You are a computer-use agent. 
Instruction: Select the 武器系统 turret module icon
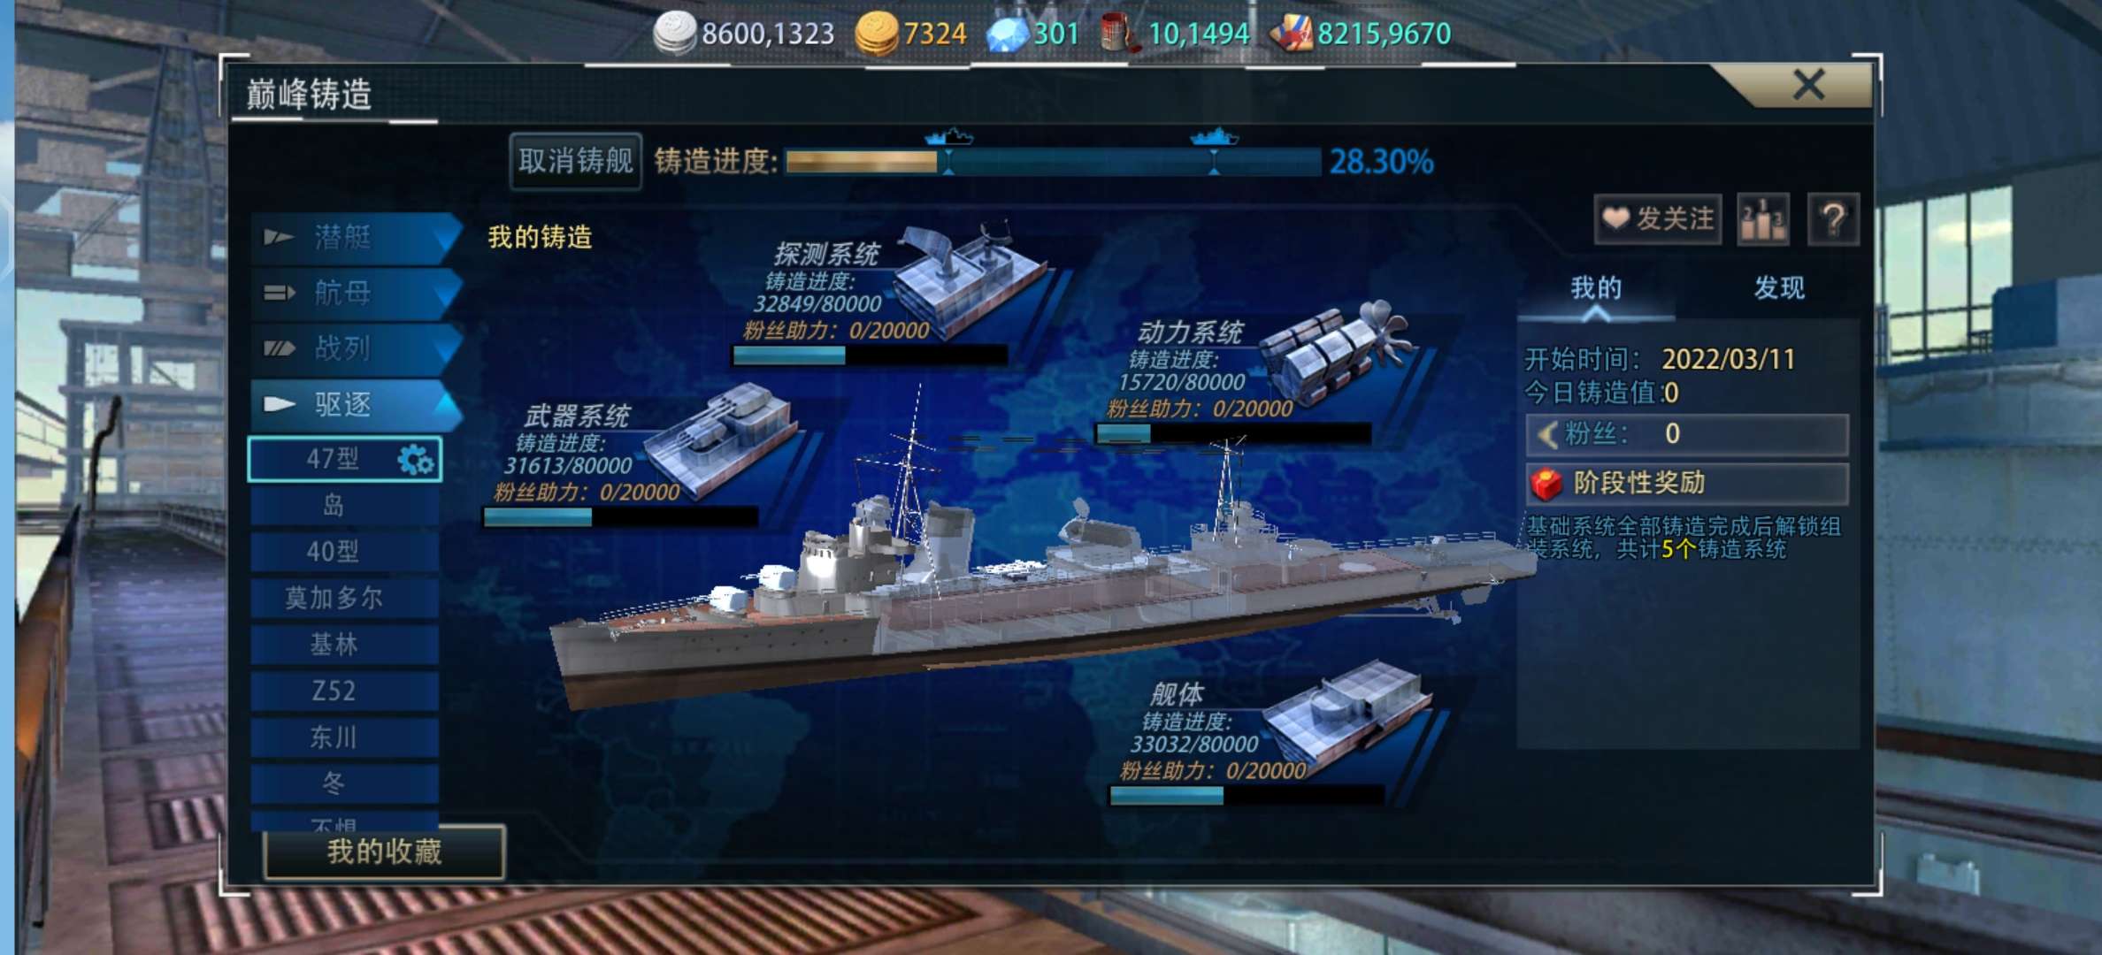[718, 440]
